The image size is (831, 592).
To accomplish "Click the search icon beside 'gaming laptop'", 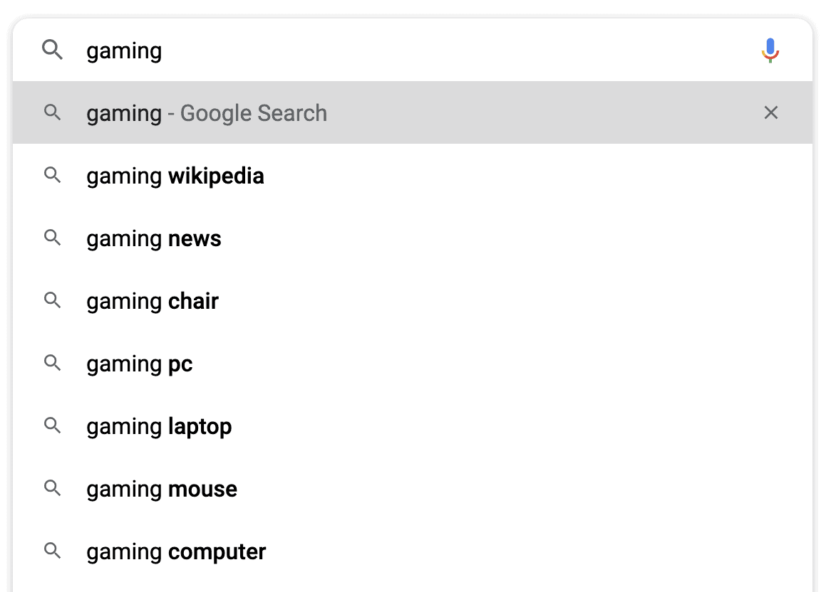I will (51, 426).
